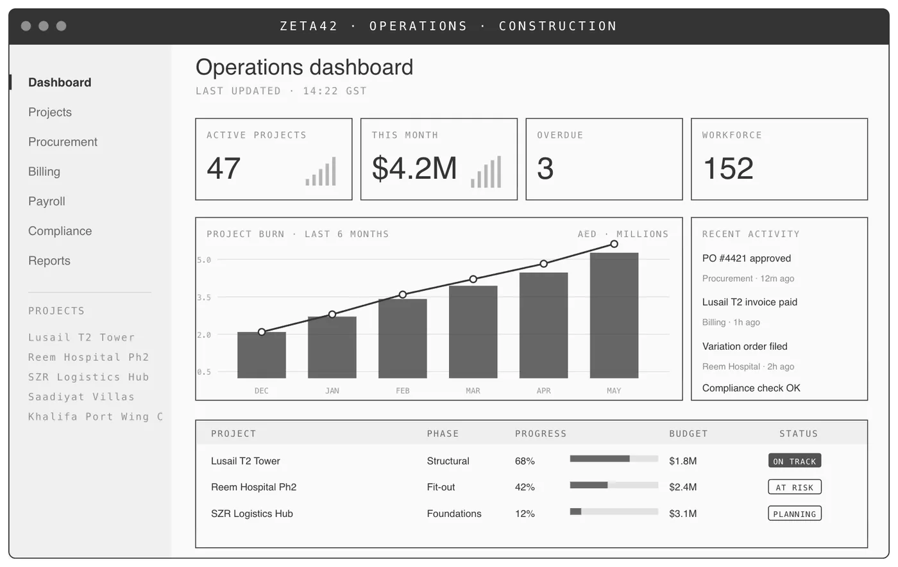Click the 'Reem Hospital · 2h ago' timestamp

pos(749,367)
